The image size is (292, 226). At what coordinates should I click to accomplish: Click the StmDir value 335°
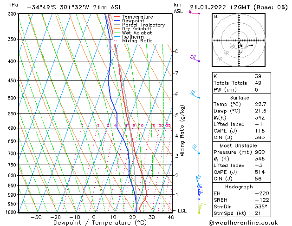pos(261,206)
